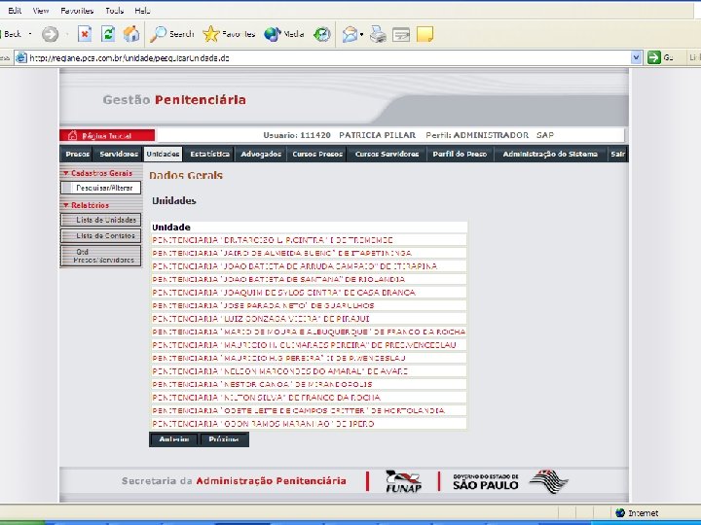Click the Pesquisar/Alterar sidebar button

[x=100, y=188]
